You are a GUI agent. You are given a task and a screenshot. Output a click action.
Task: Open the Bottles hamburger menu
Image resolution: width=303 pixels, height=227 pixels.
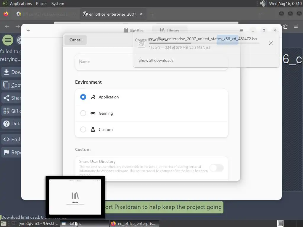click(x=241, y=30)
